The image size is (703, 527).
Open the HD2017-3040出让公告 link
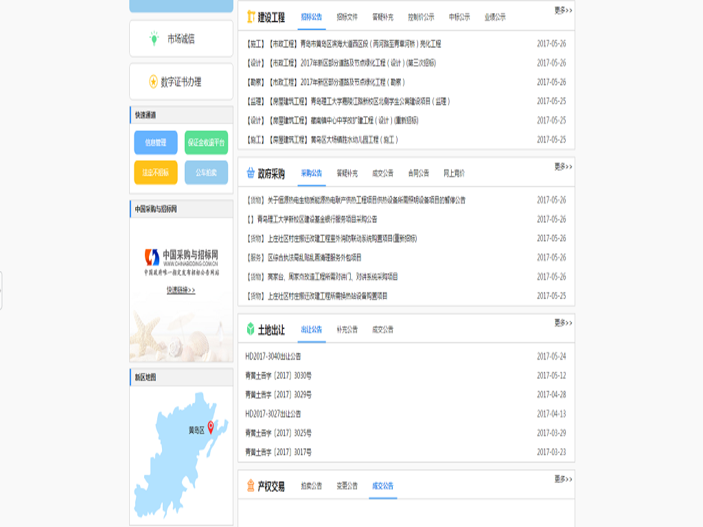(273, 357)
